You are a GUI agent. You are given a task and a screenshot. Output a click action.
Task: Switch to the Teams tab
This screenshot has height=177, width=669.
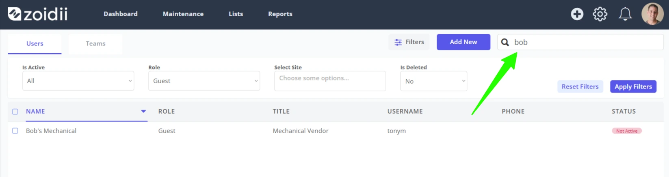[95, 43]
